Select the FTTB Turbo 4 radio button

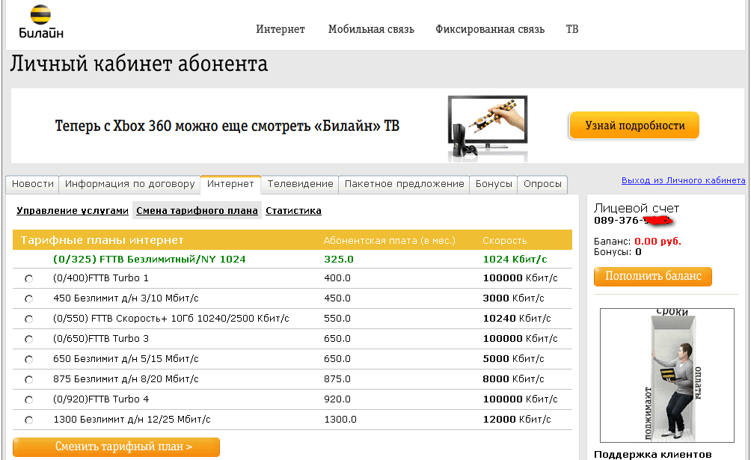pyautogui.click(x=29, y=400)
